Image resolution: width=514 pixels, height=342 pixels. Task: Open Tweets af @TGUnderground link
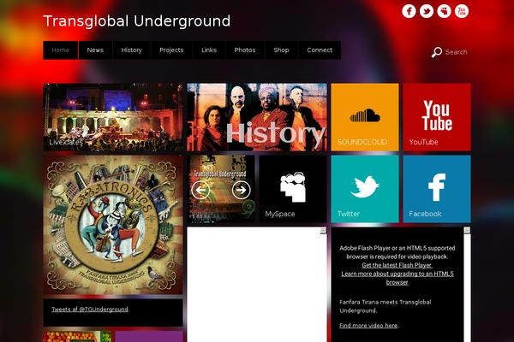click(x=90, y=310)
